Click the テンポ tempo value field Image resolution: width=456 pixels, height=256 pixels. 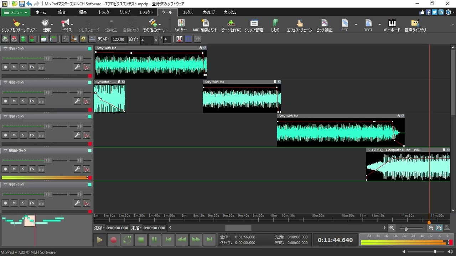tap(119, 39)
